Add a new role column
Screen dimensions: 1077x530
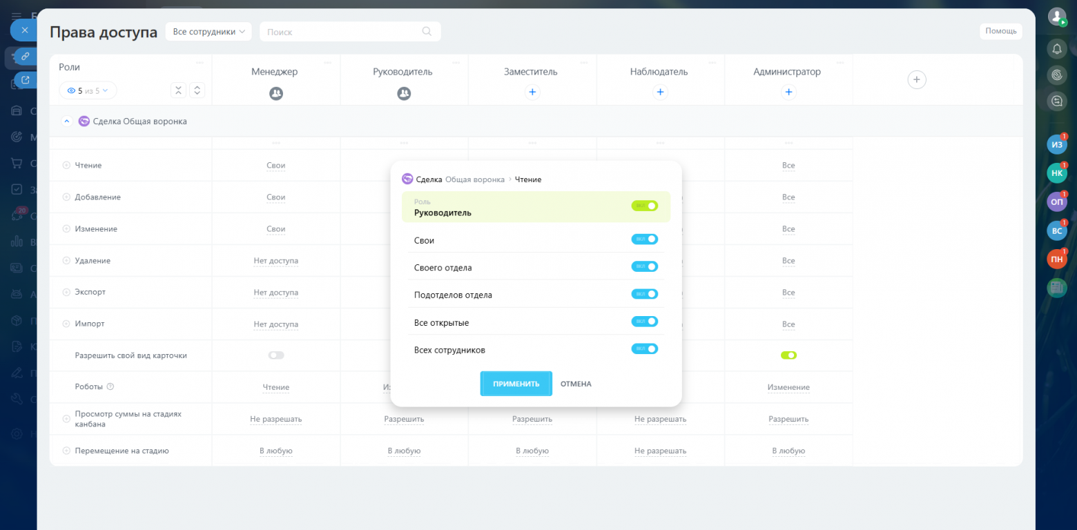click(x=916, y=80)
